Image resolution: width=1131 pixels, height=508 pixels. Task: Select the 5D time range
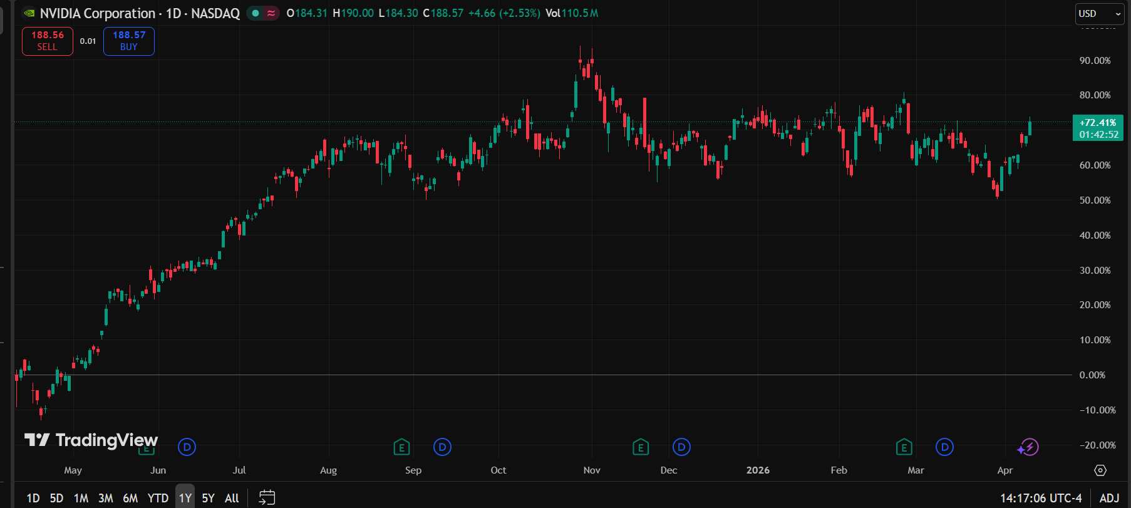coord(56,498)
